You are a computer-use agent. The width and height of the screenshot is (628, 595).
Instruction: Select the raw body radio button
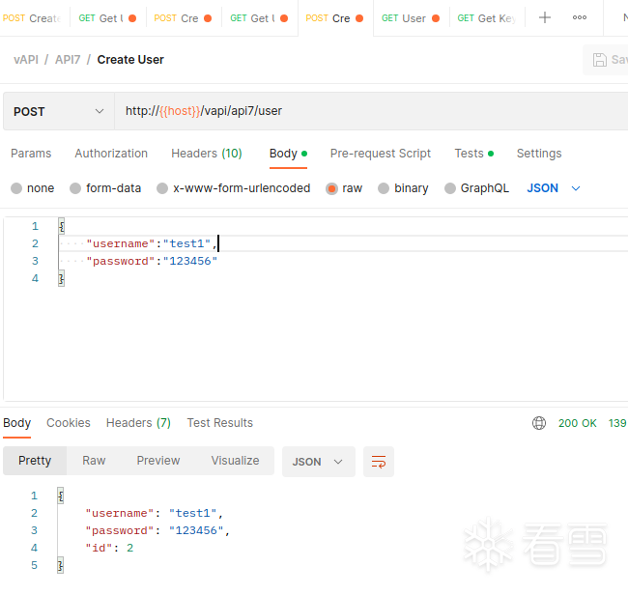[332, 188]
